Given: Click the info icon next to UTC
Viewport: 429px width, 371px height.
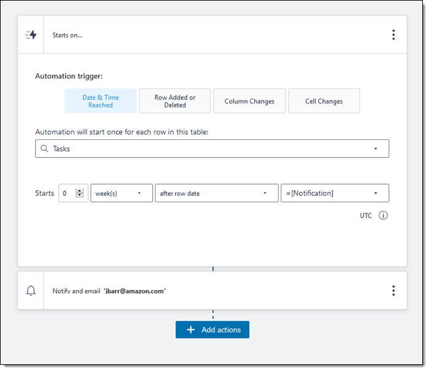Looking at the screenshot, I should (x=383, y=215).
